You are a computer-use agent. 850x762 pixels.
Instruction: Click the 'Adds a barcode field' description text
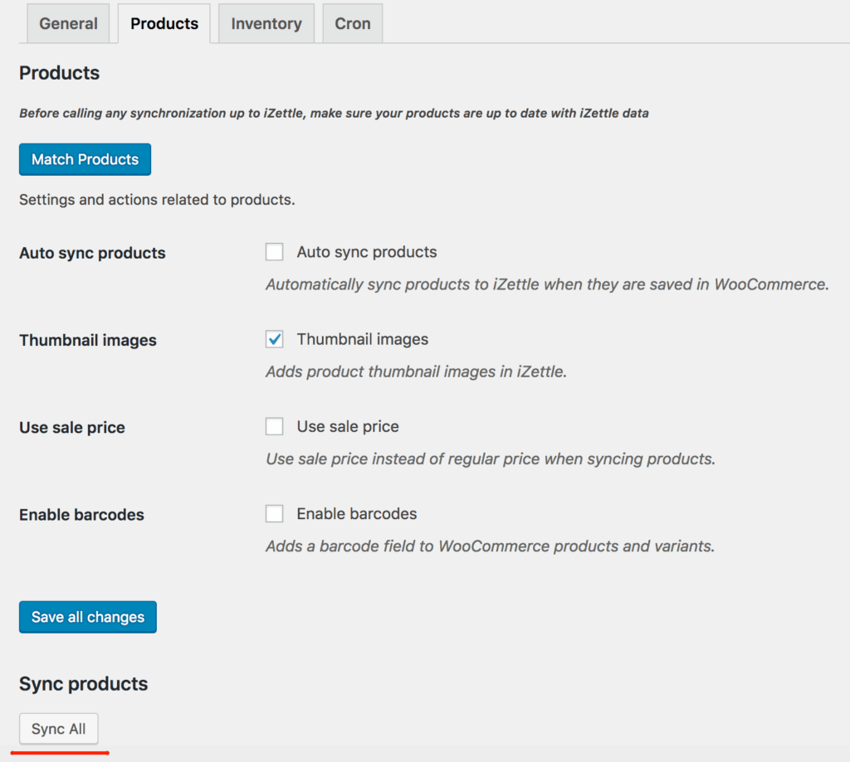pyautogui.click(x=490, y=546)
